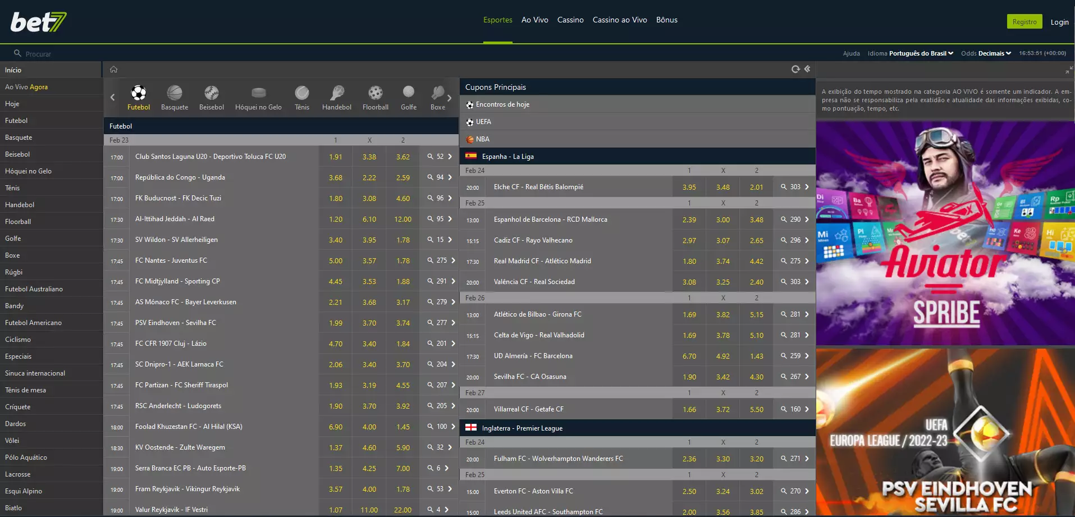Open the Idioma language dropdown
Viewport: 1075px width, 517px height.
[x=921, y=53]
